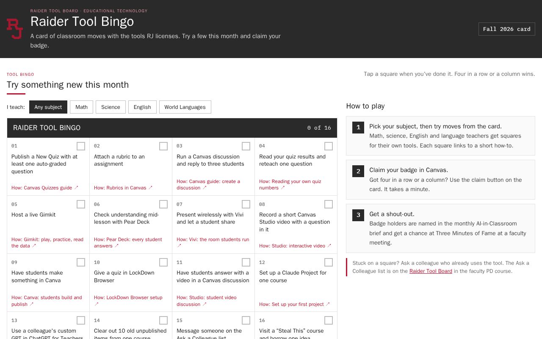Check the box on square 14
The width and height of the screenshot is (542, 339).
(163, 320)
